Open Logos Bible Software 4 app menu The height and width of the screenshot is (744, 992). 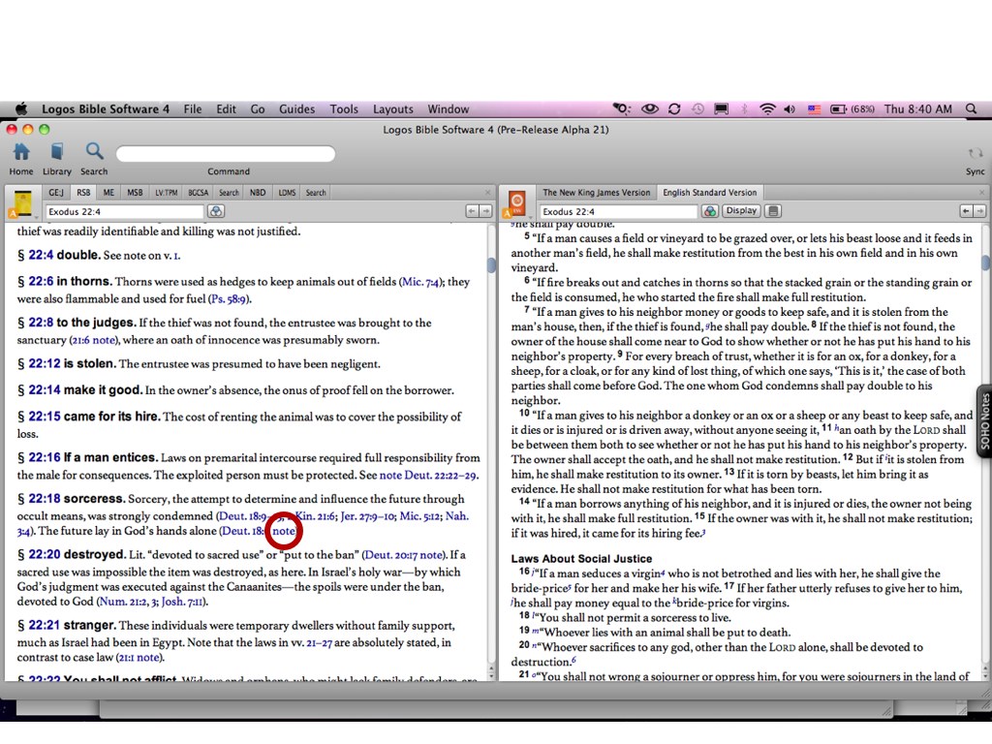coord(105,108)
